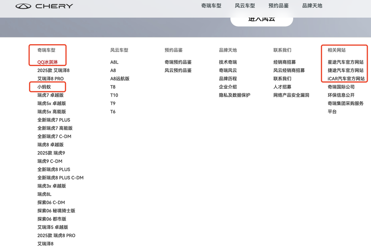Open the 小蚂蚁 model link
Image resolution: width=371 pixels, height=251 pixels.
pos(44,87)
